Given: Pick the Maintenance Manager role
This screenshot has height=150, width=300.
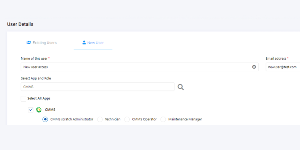Looking at the screenshot, I should tap(163, 119).
